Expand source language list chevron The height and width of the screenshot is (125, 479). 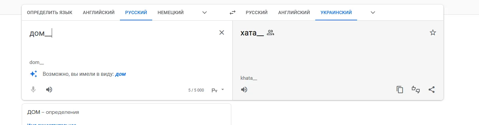point(205,12)
